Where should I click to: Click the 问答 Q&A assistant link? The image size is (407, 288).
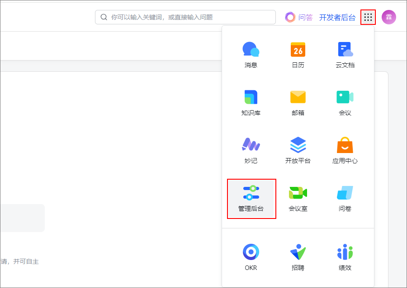coord(299,17)
